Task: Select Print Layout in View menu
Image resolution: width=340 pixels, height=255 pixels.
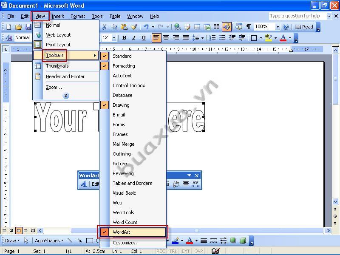Action: pos(66,45)
